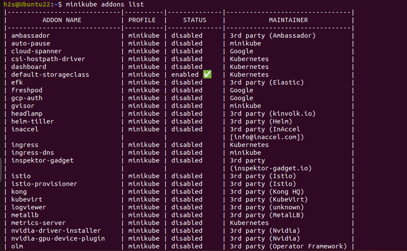Click the ADDON NAME column header
Viewport: 407px width, 251px height.
(x=62, y=20)
